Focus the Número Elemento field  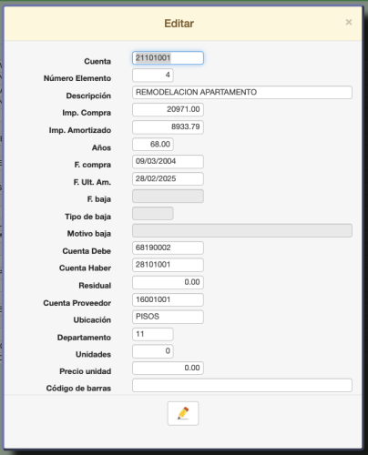tap(153, 76)
